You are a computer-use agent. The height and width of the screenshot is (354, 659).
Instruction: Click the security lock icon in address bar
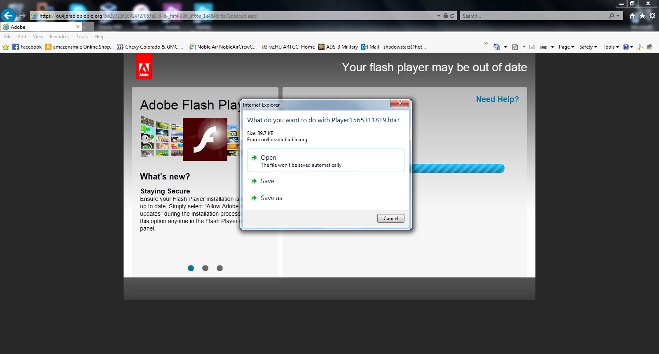tap(445, 16)
